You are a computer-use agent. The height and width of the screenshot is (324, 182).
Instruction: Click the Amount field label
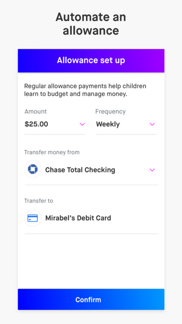pos(36,111)
